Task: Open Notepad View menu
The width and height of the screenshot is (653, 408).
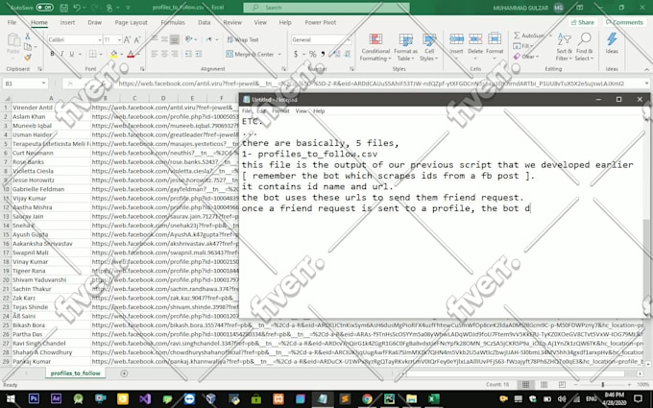Action: point(302,111)
